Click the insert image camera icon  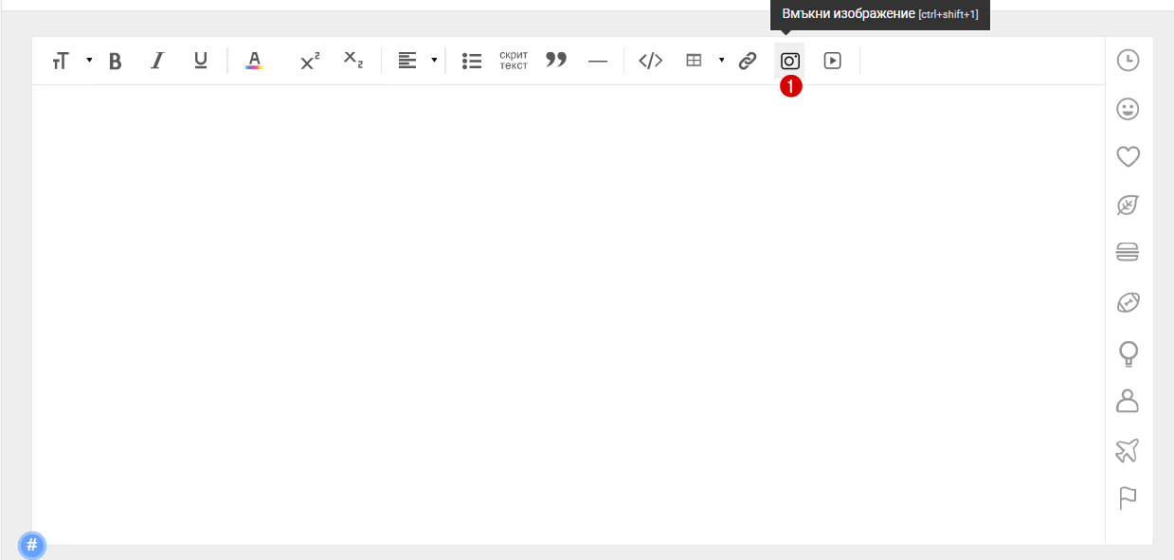(x=789, y=61)
